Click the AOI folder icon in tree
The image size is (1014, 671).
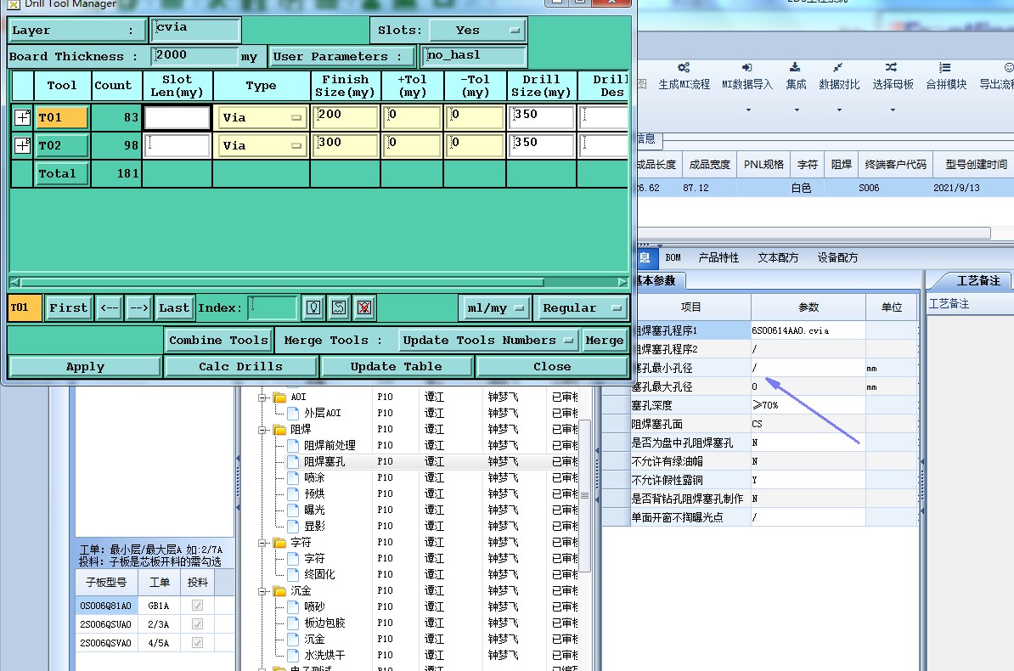point(279,398)
